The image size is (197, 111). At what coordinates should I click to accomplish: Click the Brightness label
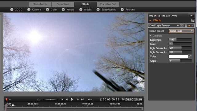point(155,40)
